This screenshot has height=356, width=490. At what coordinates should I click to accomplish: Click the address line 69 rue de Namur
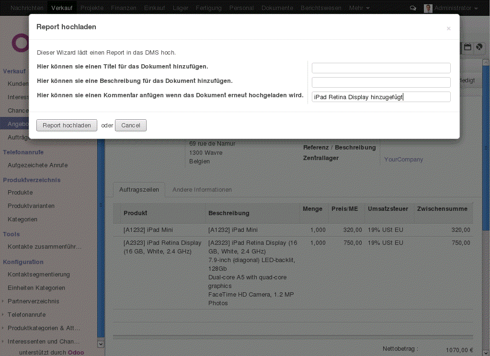tap(212, 144)
